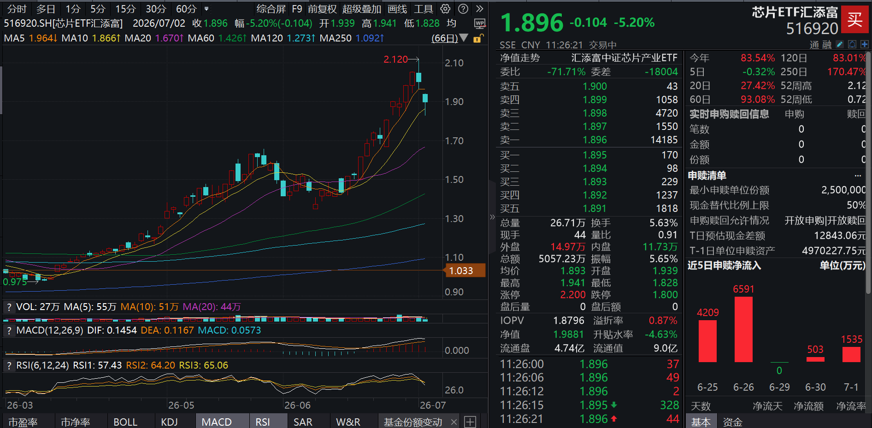Click the add indicator plus icon

click(x=470, y=422)
